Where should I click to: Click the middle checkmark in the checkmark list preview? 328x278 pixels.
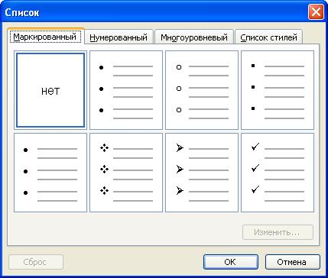[x=255, y=168]
